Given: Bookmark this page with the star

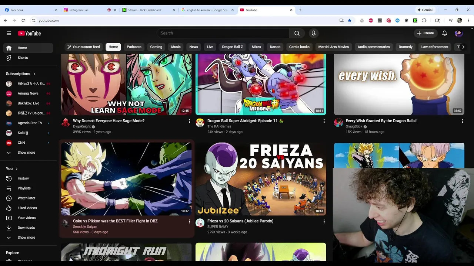Looking at the screenshot, I should 349,20.
